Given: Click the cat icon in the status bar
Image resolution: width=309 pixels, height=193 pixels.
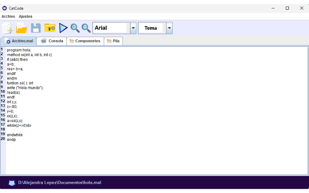Looking at the screenshot, I should (x=12, y=183).
